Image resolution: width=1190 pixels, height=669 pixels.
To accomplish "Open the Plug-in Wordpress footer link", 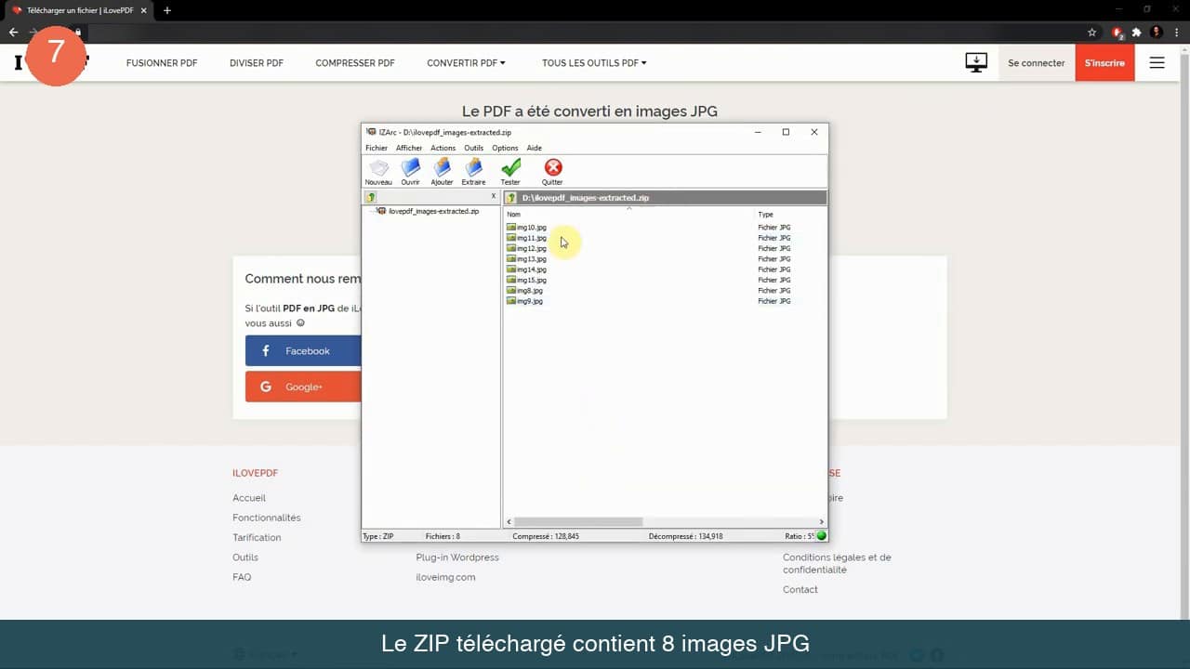I will coord(457,557).
